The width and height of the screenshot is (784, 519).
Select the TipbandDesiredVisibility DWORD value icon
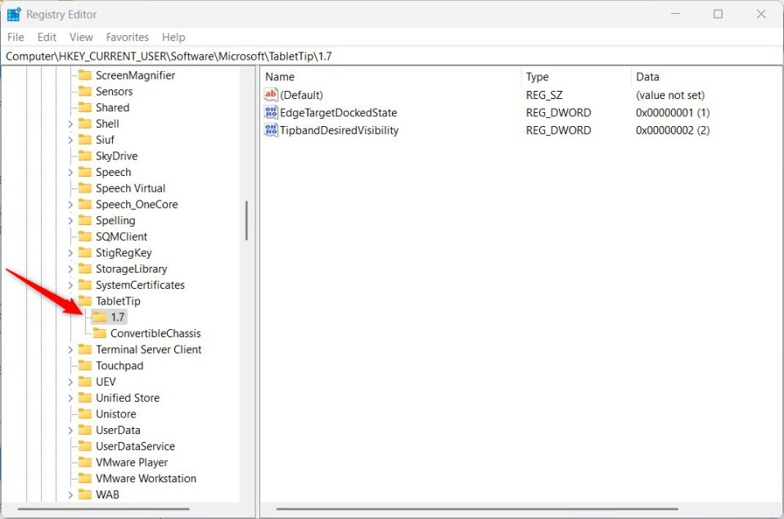[271, 130]
